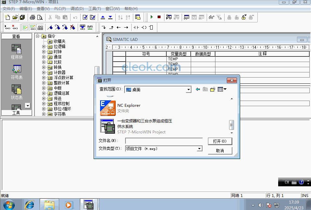Click the open project folder toolbar icon

(x=15, y=17)
